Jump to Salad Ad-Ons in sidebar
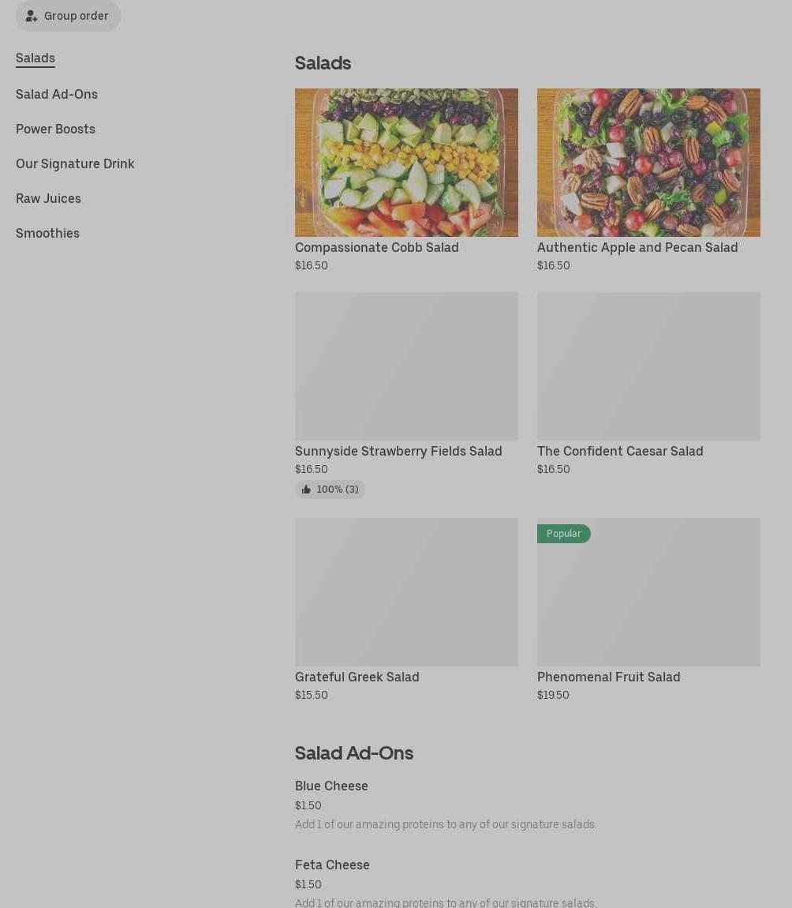The image size is (792, 908). pos(57,95)
